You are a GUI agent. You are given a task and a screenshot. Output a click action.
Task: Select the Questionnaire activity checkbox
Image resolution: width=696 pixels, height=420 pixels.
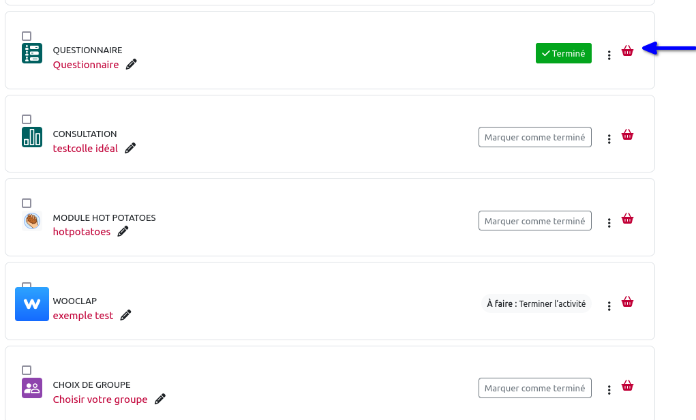click(x=27, y=36)
